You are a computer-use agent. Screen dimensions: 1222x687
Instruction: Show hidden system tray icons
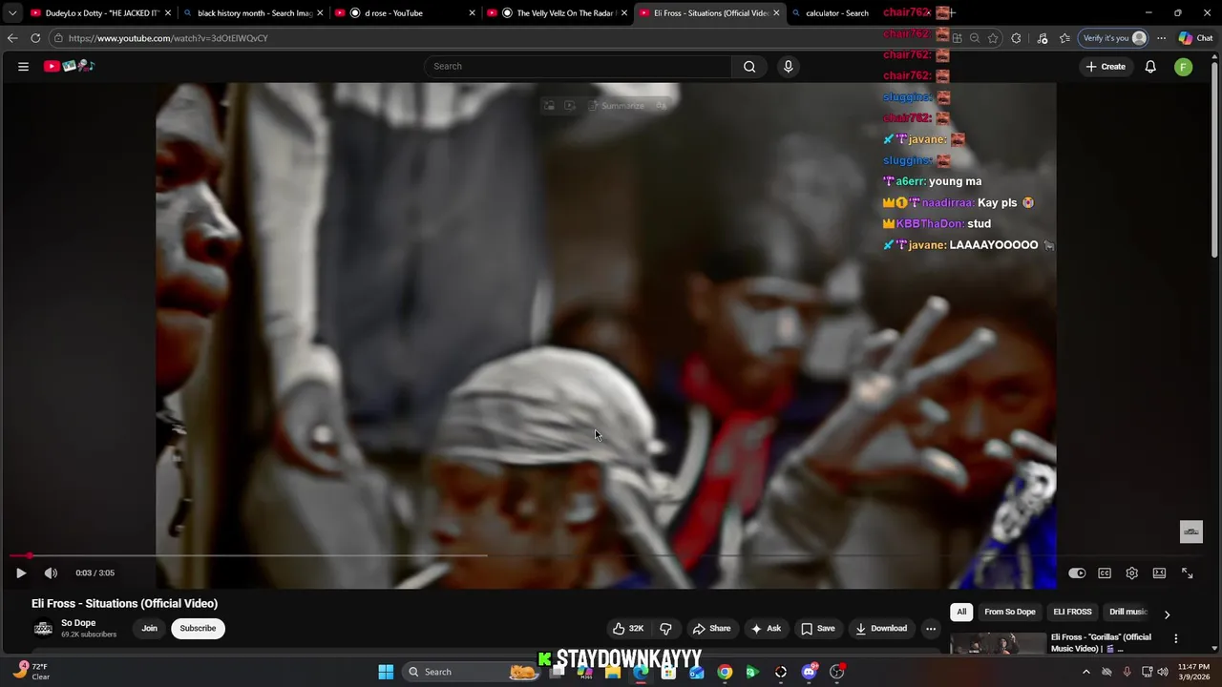click(x=1085, y=672)
